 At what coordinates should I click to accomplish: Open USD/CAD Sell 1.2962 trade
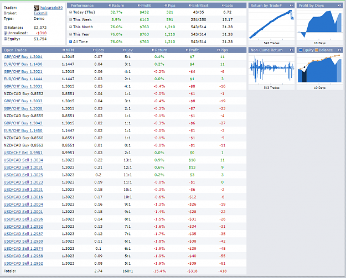23,263
